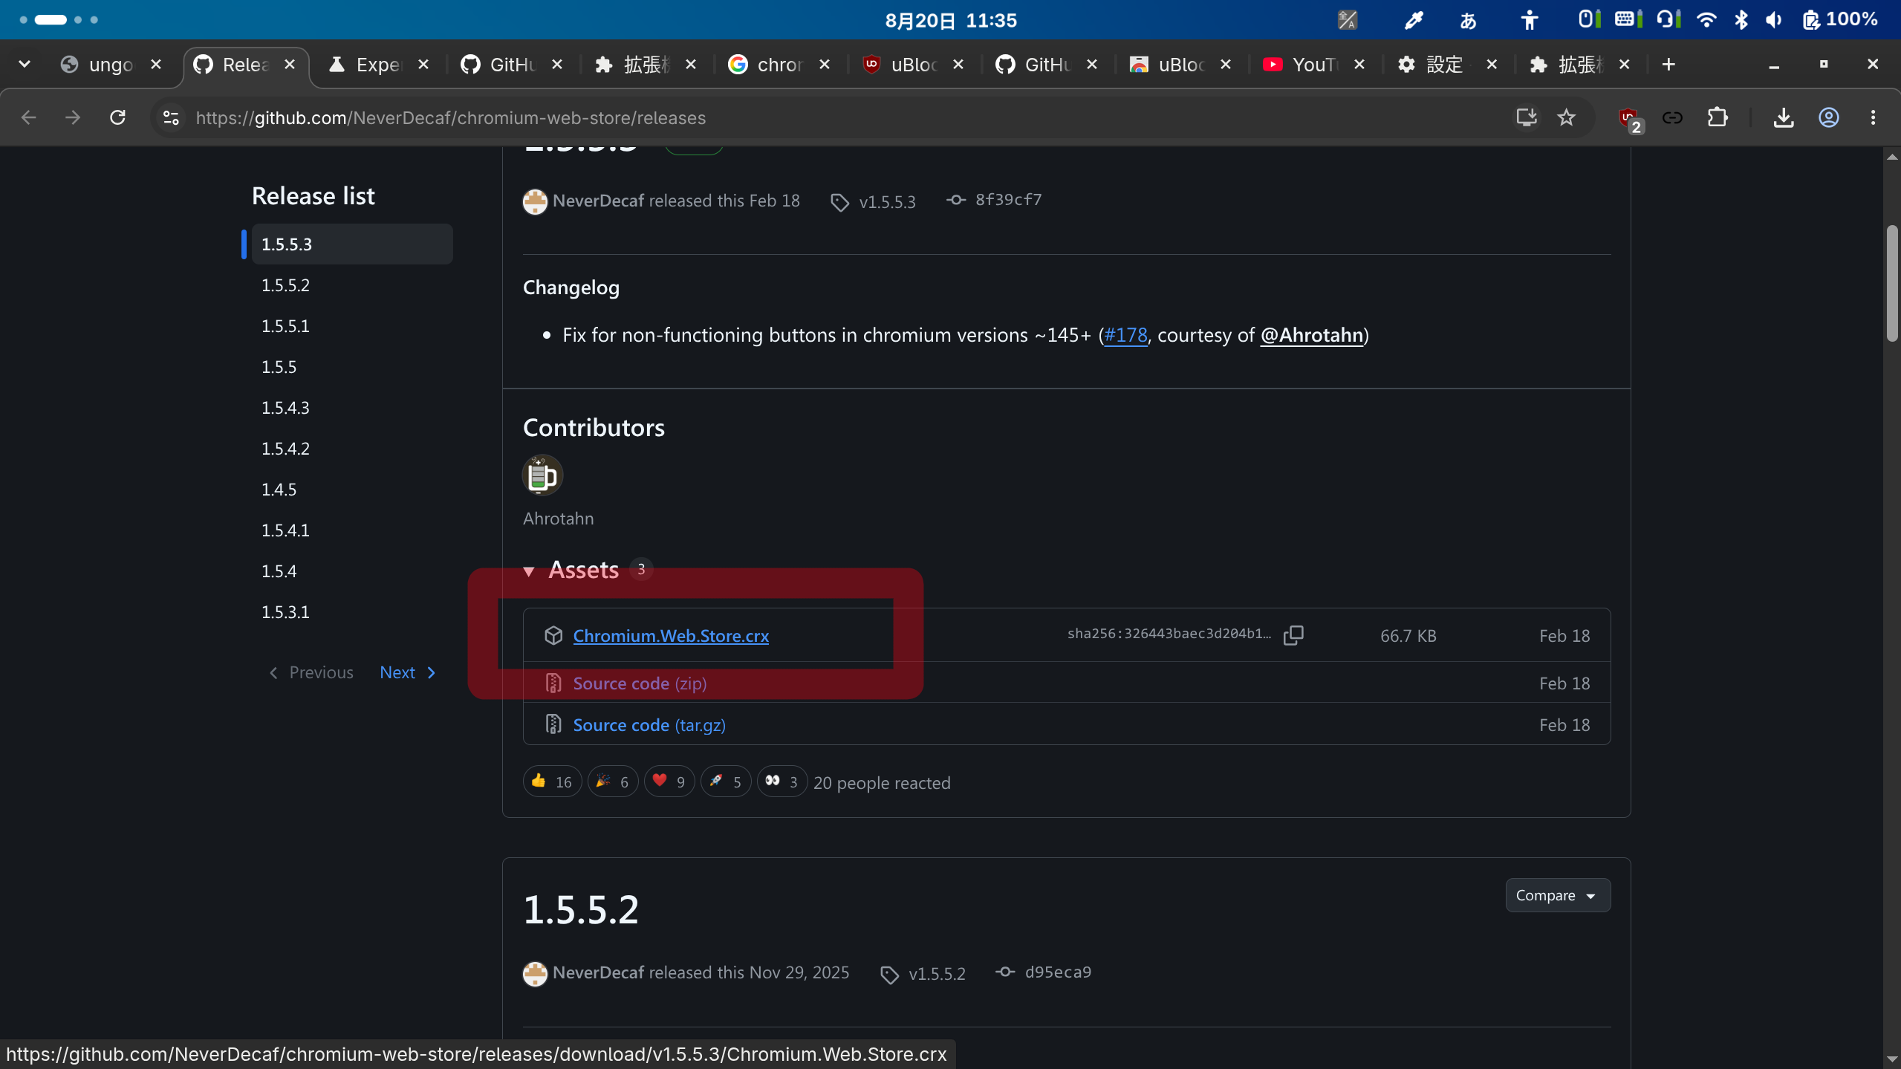This screenshot has width=1901, height=1069.
Task: Click the package icon beside Chromium.Web.Store.crx
Action: (553, 635)
